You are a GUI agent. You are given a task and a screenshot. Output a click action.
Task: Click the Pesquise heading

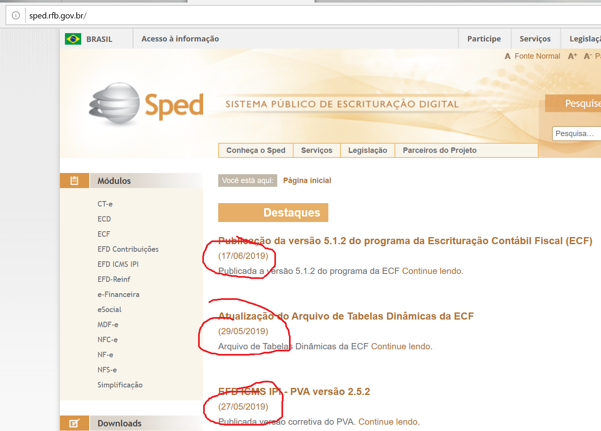point(583,103)
